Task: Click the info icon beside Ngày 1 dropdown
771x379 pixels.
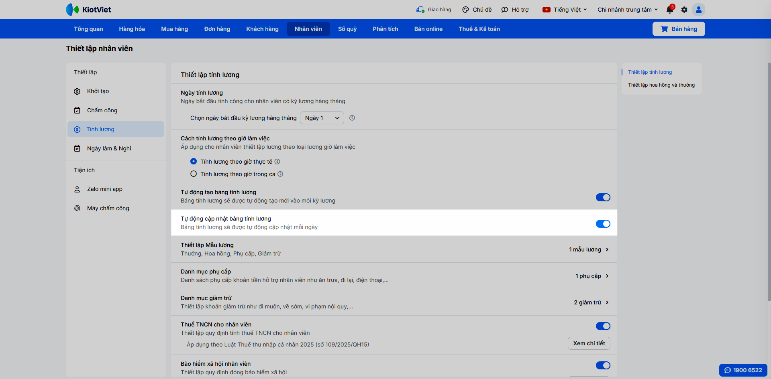Action: click(x=352, y=118)
